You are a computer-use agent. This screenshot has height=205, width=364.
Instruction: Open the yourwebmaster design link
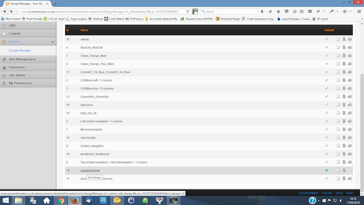click(90, 170)
